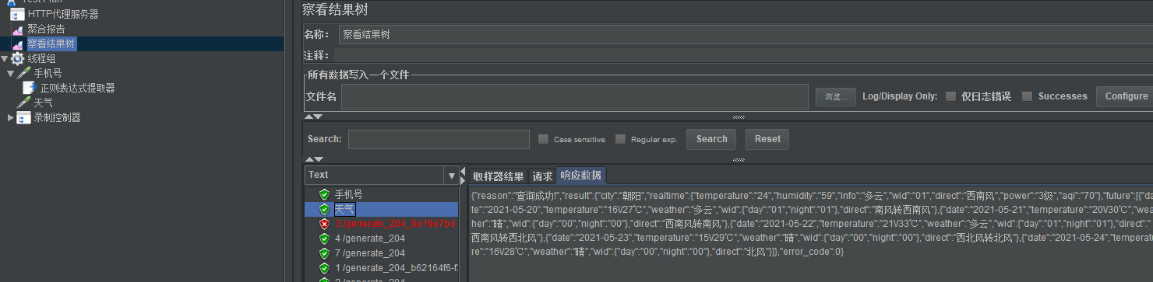Click the Search button
The image size is (1153, 282).
click(712, 139)
